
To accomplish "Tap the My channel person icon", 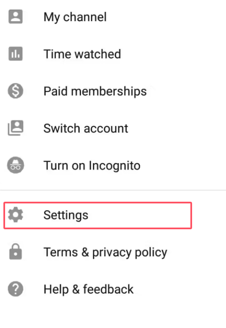I will 16,17.
